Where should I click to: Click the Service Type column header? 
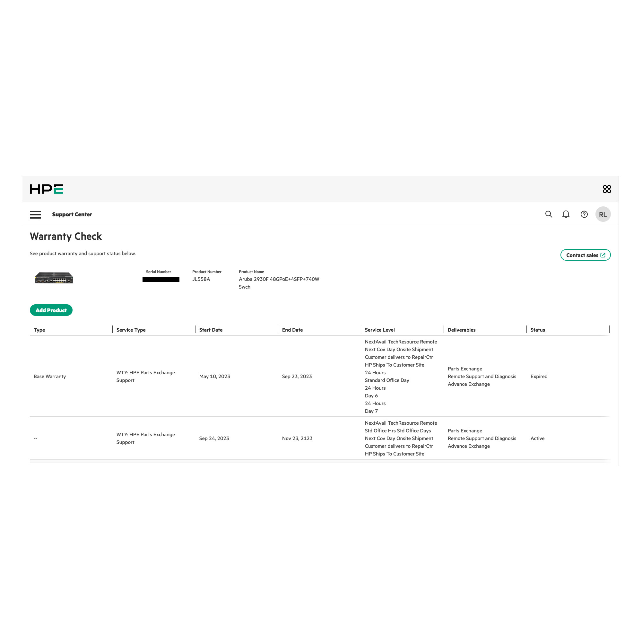point(131,330)
